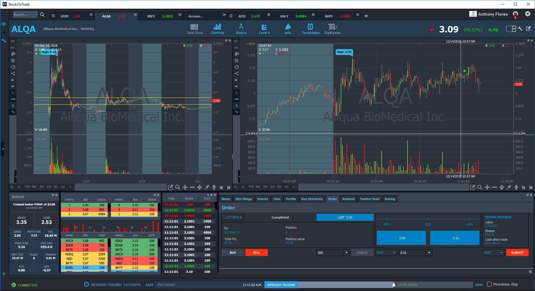Click the lightning bolt sidebar icon

(x=4, y=32)
